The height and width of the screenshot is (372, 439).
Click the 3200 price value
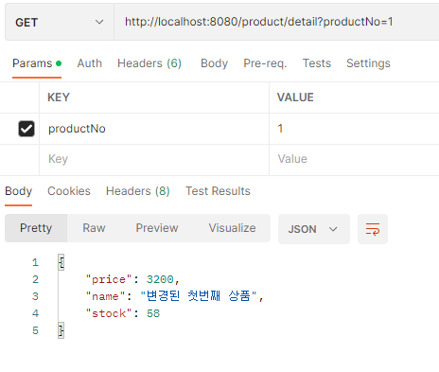[160, 279]
